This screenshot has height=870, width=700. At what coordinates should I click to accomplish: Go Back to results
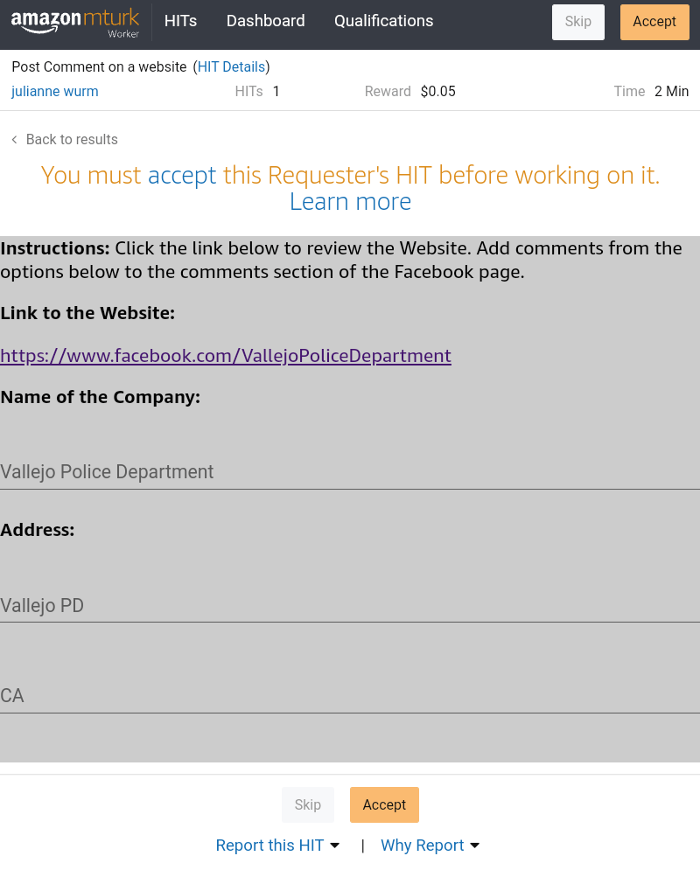[x=72, y=140]
